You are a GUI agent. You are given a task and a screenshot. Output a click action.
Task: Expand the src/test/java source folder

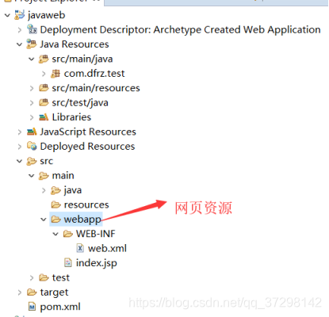point(32,103)
